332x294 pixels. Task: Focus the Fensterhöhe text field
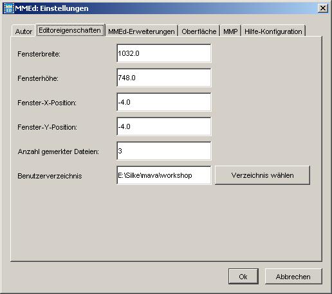click(164, 78)
